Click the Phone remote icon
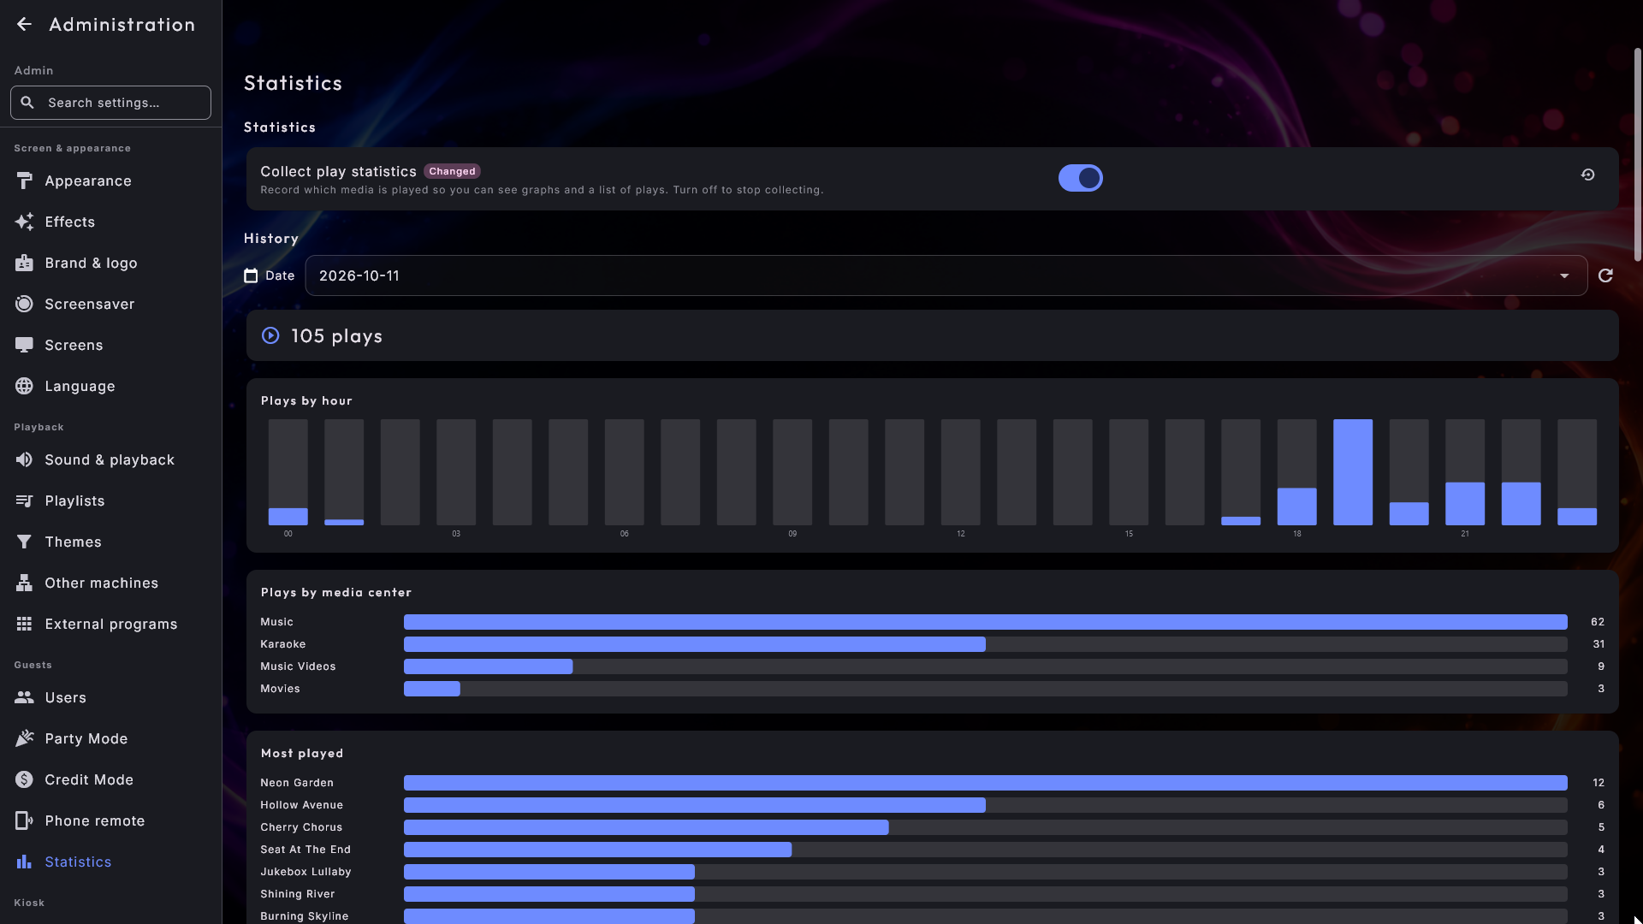The width and height of the screenshot is (1643, 924). tap(24, 820)
